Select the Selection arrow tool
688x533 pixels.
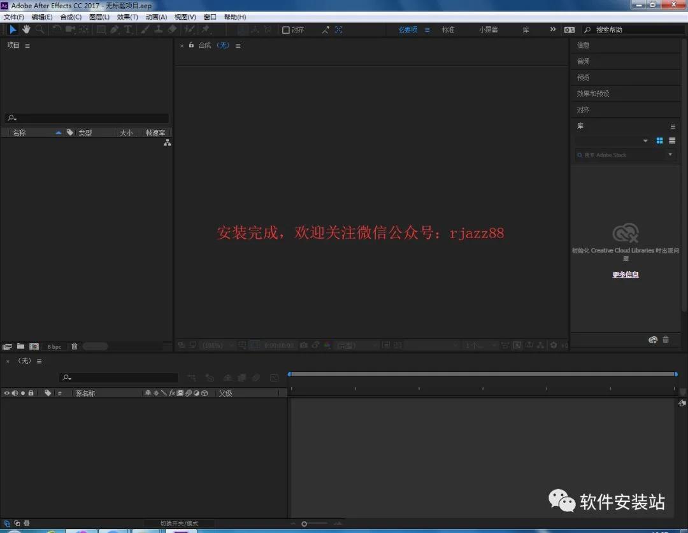(13, 29)
